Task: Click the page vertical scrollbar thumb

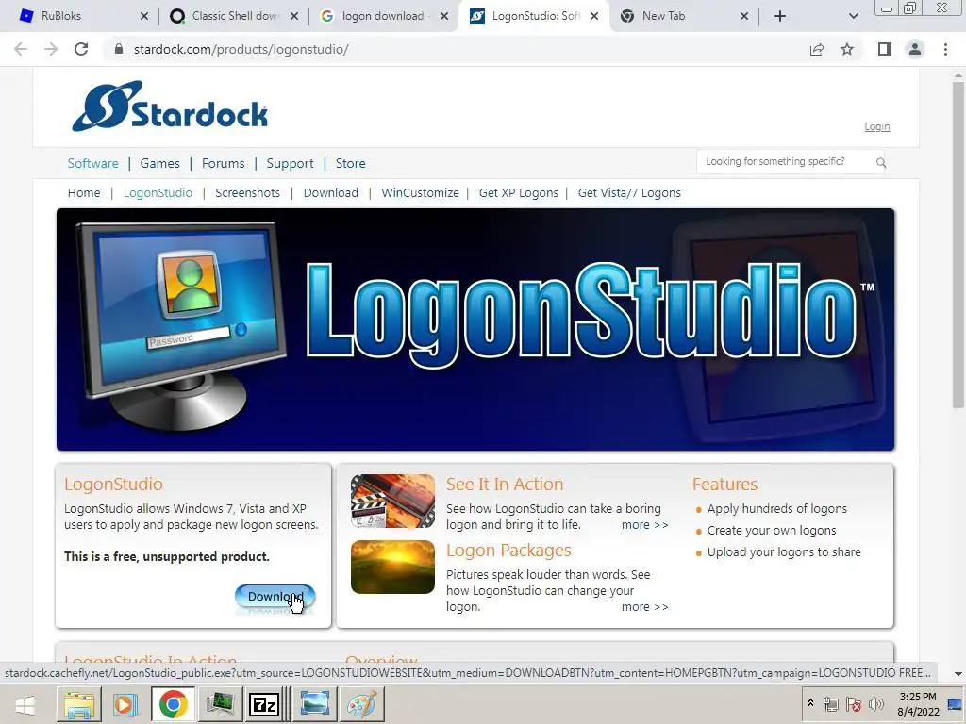Action: coord(958,244)
